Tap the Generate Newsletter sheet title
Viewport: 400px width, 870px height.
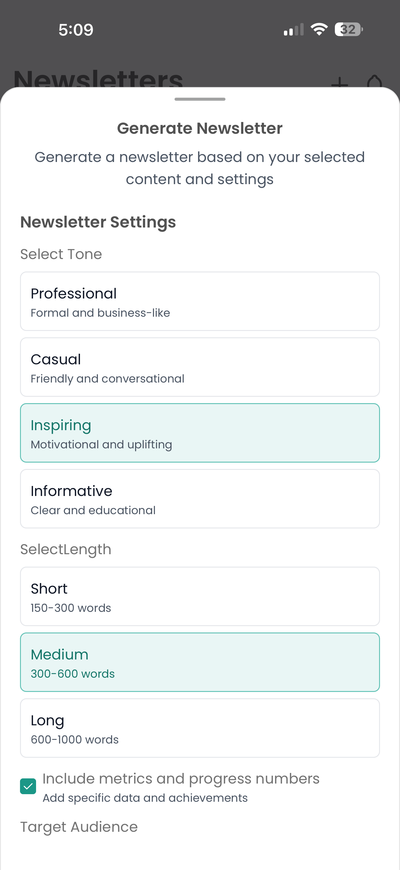pos(200,128)
